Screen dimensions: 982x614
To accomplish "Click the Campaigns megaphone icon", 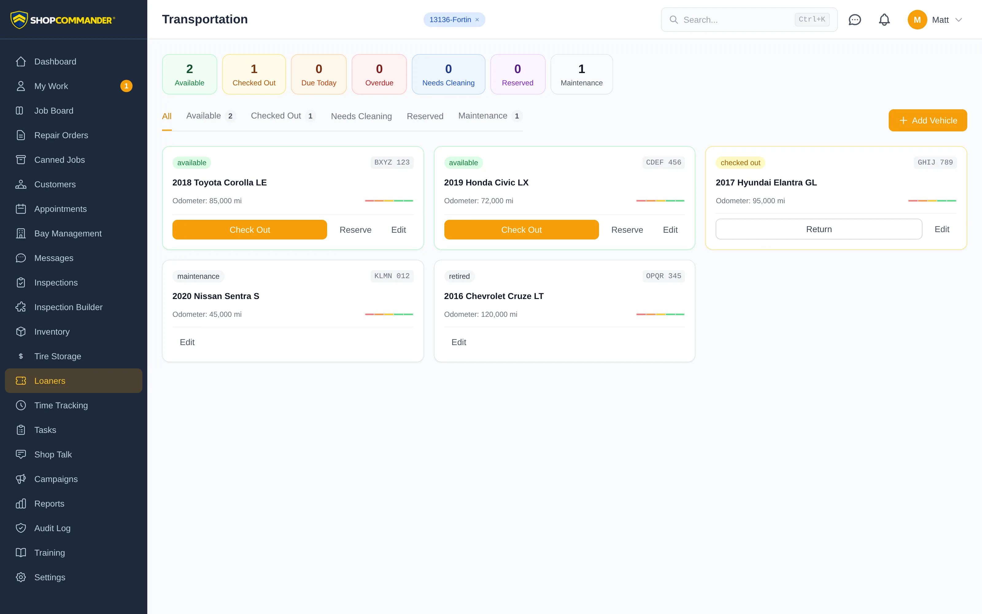I will click(21, 479).
